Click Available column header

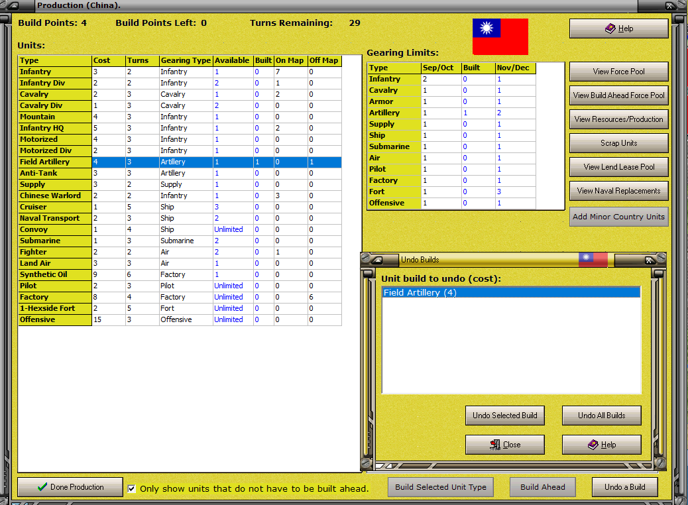pos(233,60)
